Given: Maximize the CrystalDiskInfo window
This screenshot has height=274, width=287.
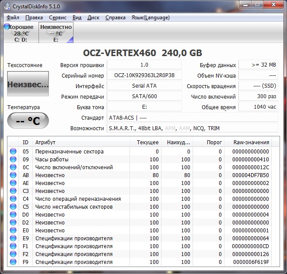Looking at the screenshot, I should click(257, 4).
